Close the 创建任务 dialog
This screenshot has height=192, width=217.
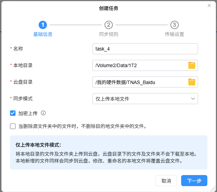(209, 6)
